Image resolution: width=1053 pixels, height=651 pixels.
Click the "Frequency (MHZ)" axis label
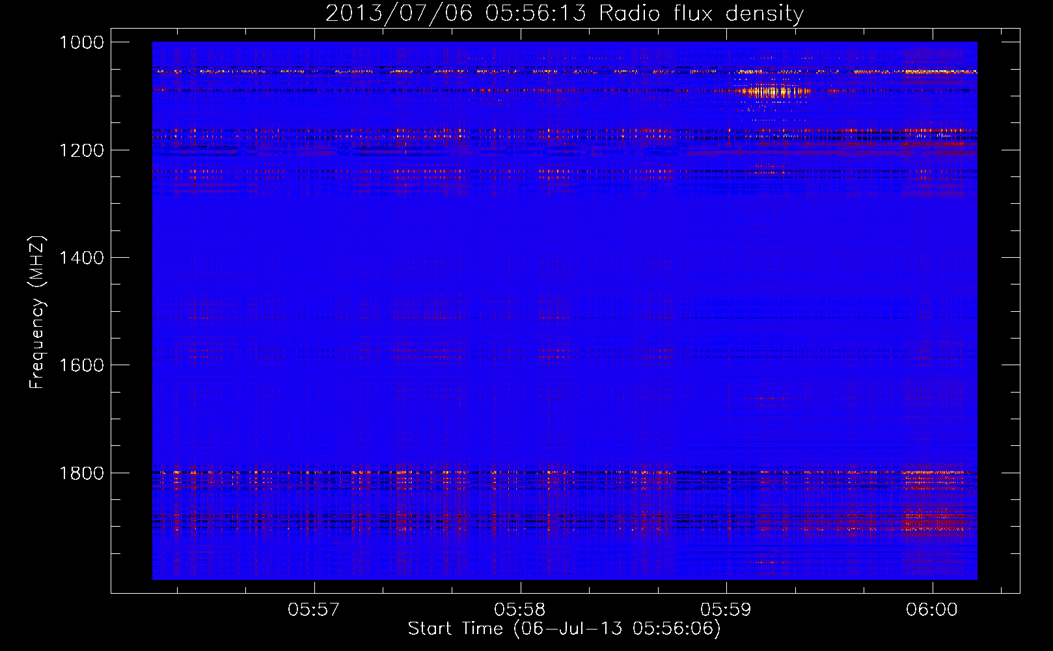38,312
